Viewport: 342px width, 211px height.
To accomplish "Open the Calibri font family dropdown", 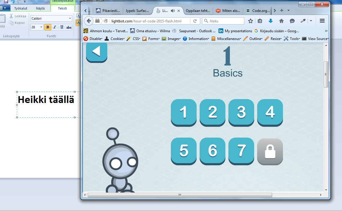I will pos(70,19).
